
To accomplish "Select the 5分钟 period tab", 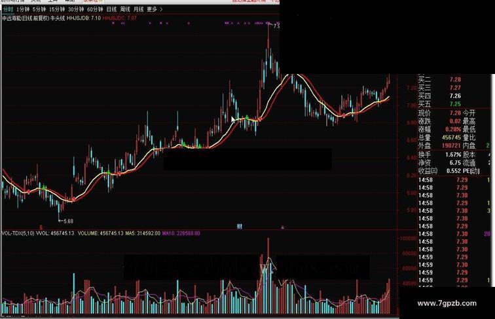I will (x=39, y=9).
